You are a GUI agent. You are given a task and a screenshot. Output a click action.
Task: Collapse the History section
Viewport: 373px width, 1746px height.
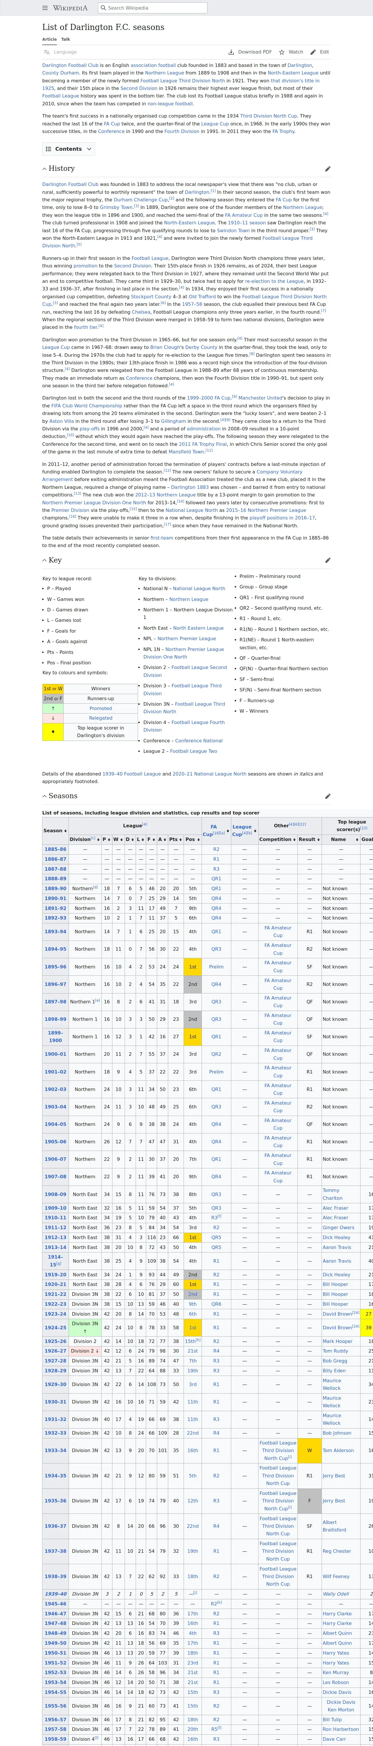(x=45, y=169)
